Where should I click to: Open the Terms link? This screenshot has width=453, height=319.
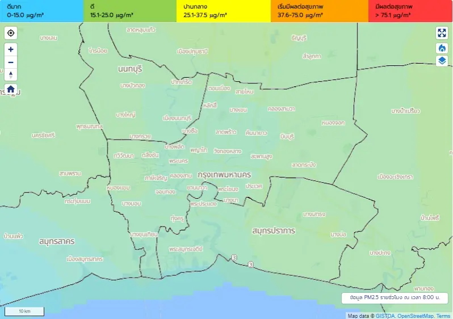click(x=443, y=316)
